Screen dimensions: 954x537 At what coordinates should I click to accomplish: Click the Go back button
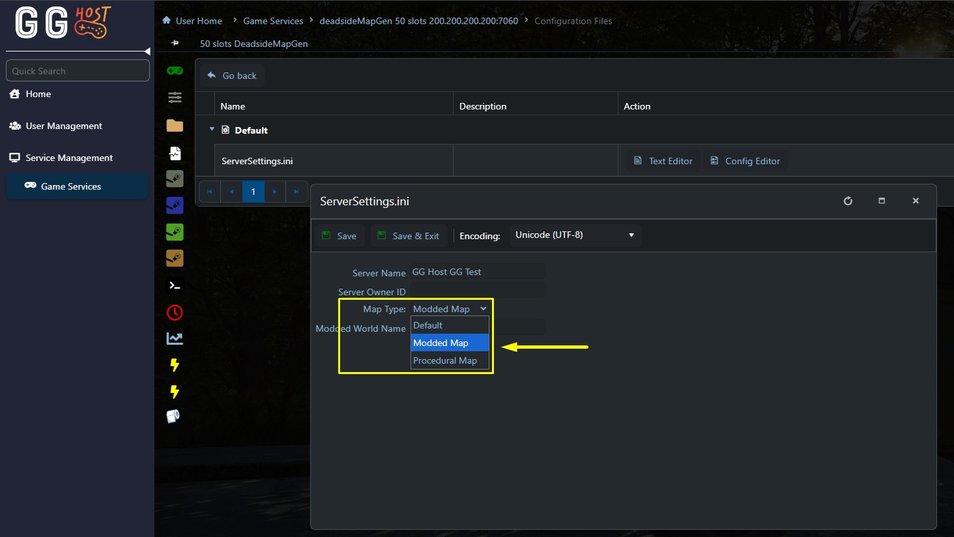(232, 76)
